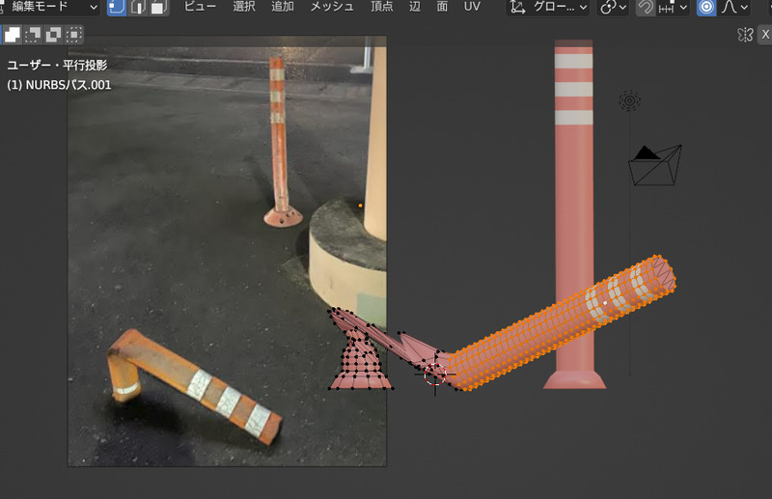Screen dimensions: 772x499
Task: Enable vertex select mode
Action: pyautogui.click(x=117, y=7)
